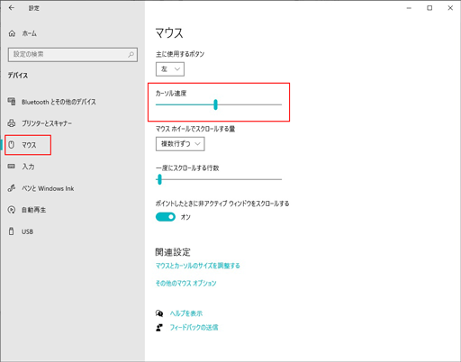The height and width of the screenshot is (362, 461).
Task: Click the カーソル速度 slider handle
Action: [x=215, y=104]
